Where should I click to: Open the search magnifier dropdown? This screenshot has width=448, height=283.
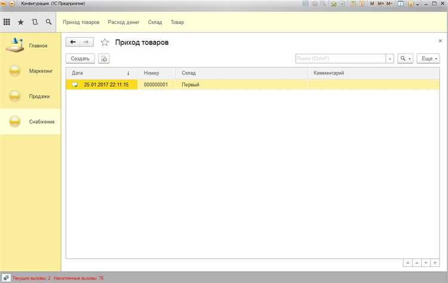(405, 59)
